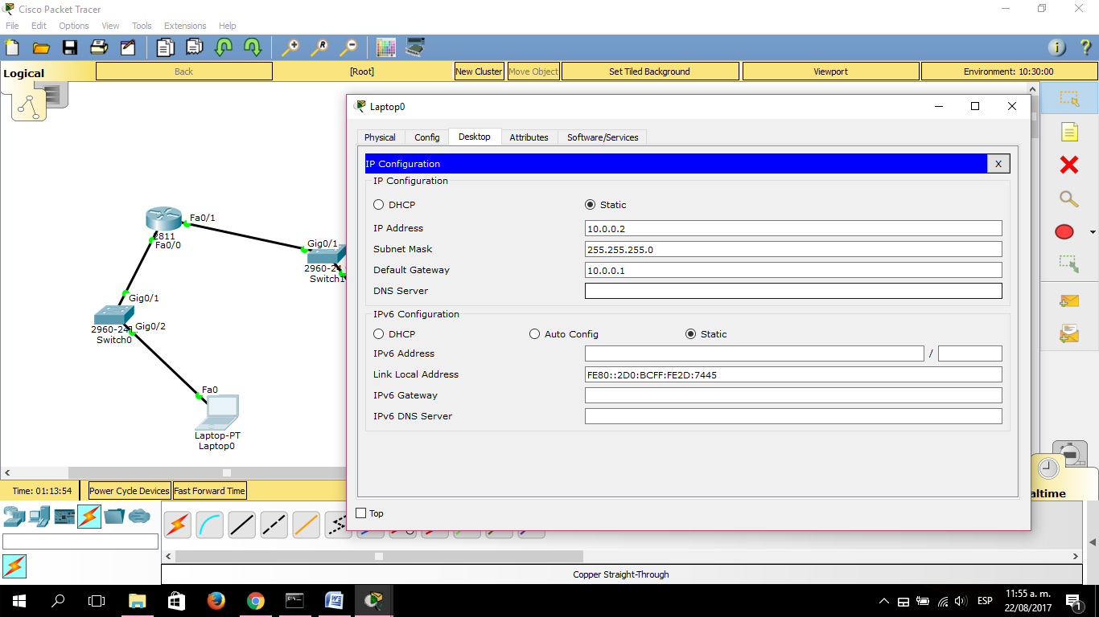The height and width of the screenshot is (617, 1099).
Task: Choose the Console cable connection
Action: pos(210,525)
